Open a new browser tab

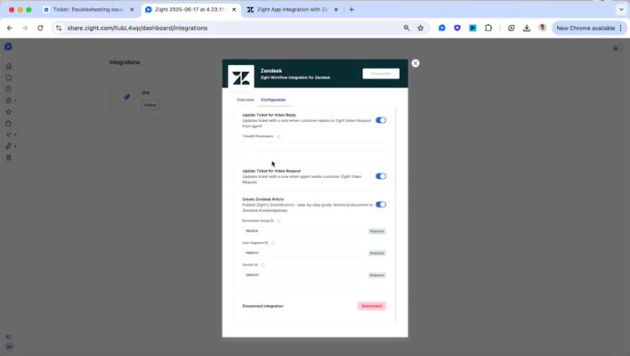351,9
